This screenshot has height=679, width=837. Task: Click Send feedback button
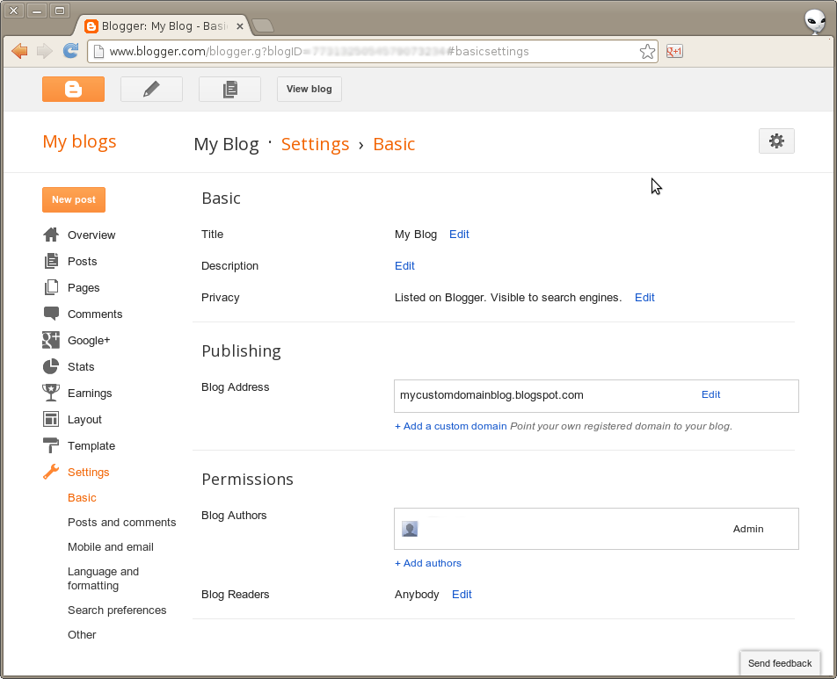click(779, 663)
